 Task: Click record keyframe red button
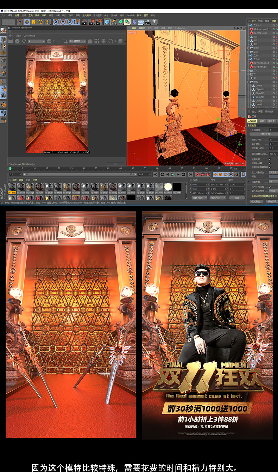(197, 174)
